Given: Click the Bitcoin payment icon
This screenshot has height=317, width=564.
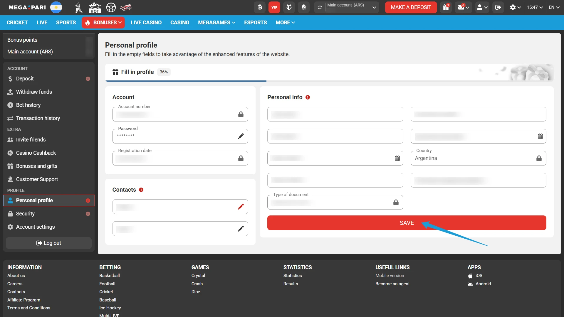Looking at the screenshot, I should (260, 7).
